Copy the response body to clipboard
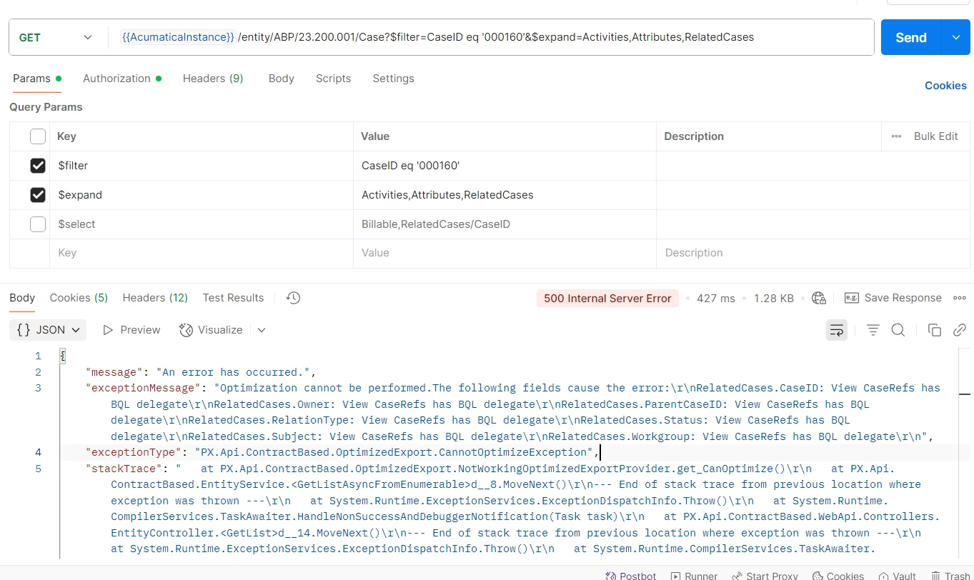The width and height of the screenshot is (974, 580). [934, 330]
